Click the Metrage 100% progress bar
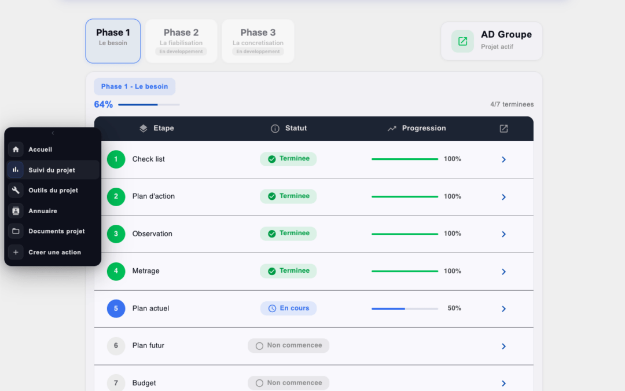Viewport: 625px width, 391px height. (405, 271)
